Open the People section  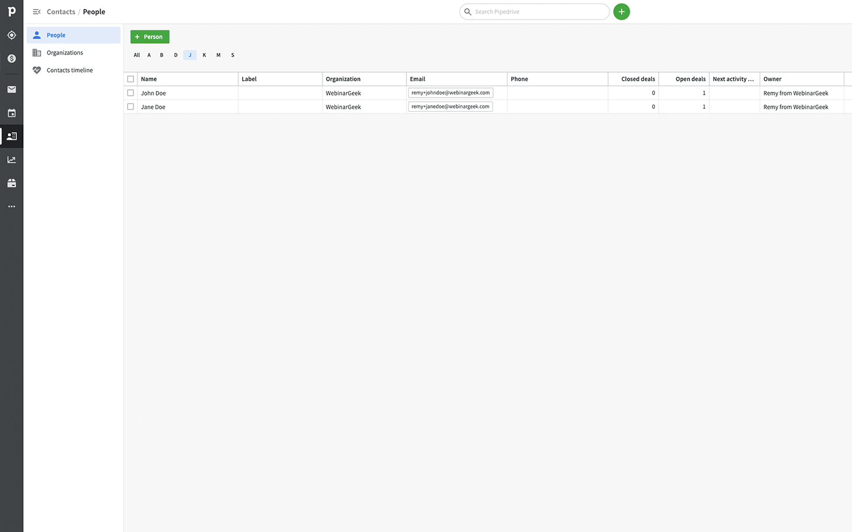pos(73,35)
